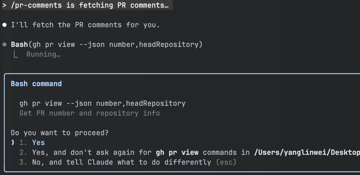The width and height of the screenshot is (360, 175).
Task: Click the Running… status text
Action: [43, 54]
